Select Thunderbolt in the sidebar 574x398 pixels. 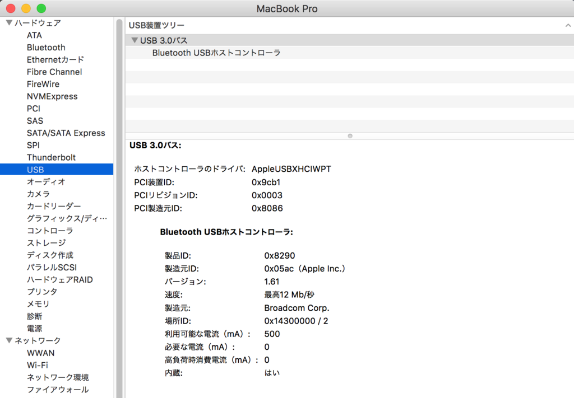(x=51, y=157)
